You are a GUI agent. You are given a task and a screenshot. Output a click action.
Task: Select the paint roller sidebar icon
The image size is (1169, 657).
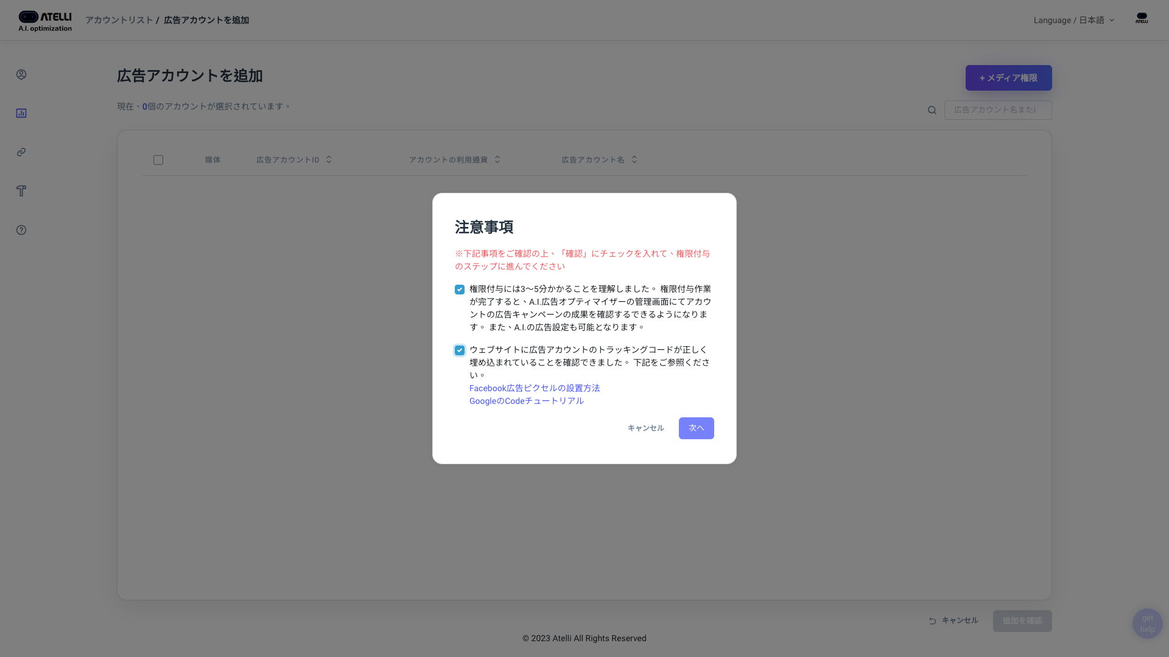(x=21, y=191)
